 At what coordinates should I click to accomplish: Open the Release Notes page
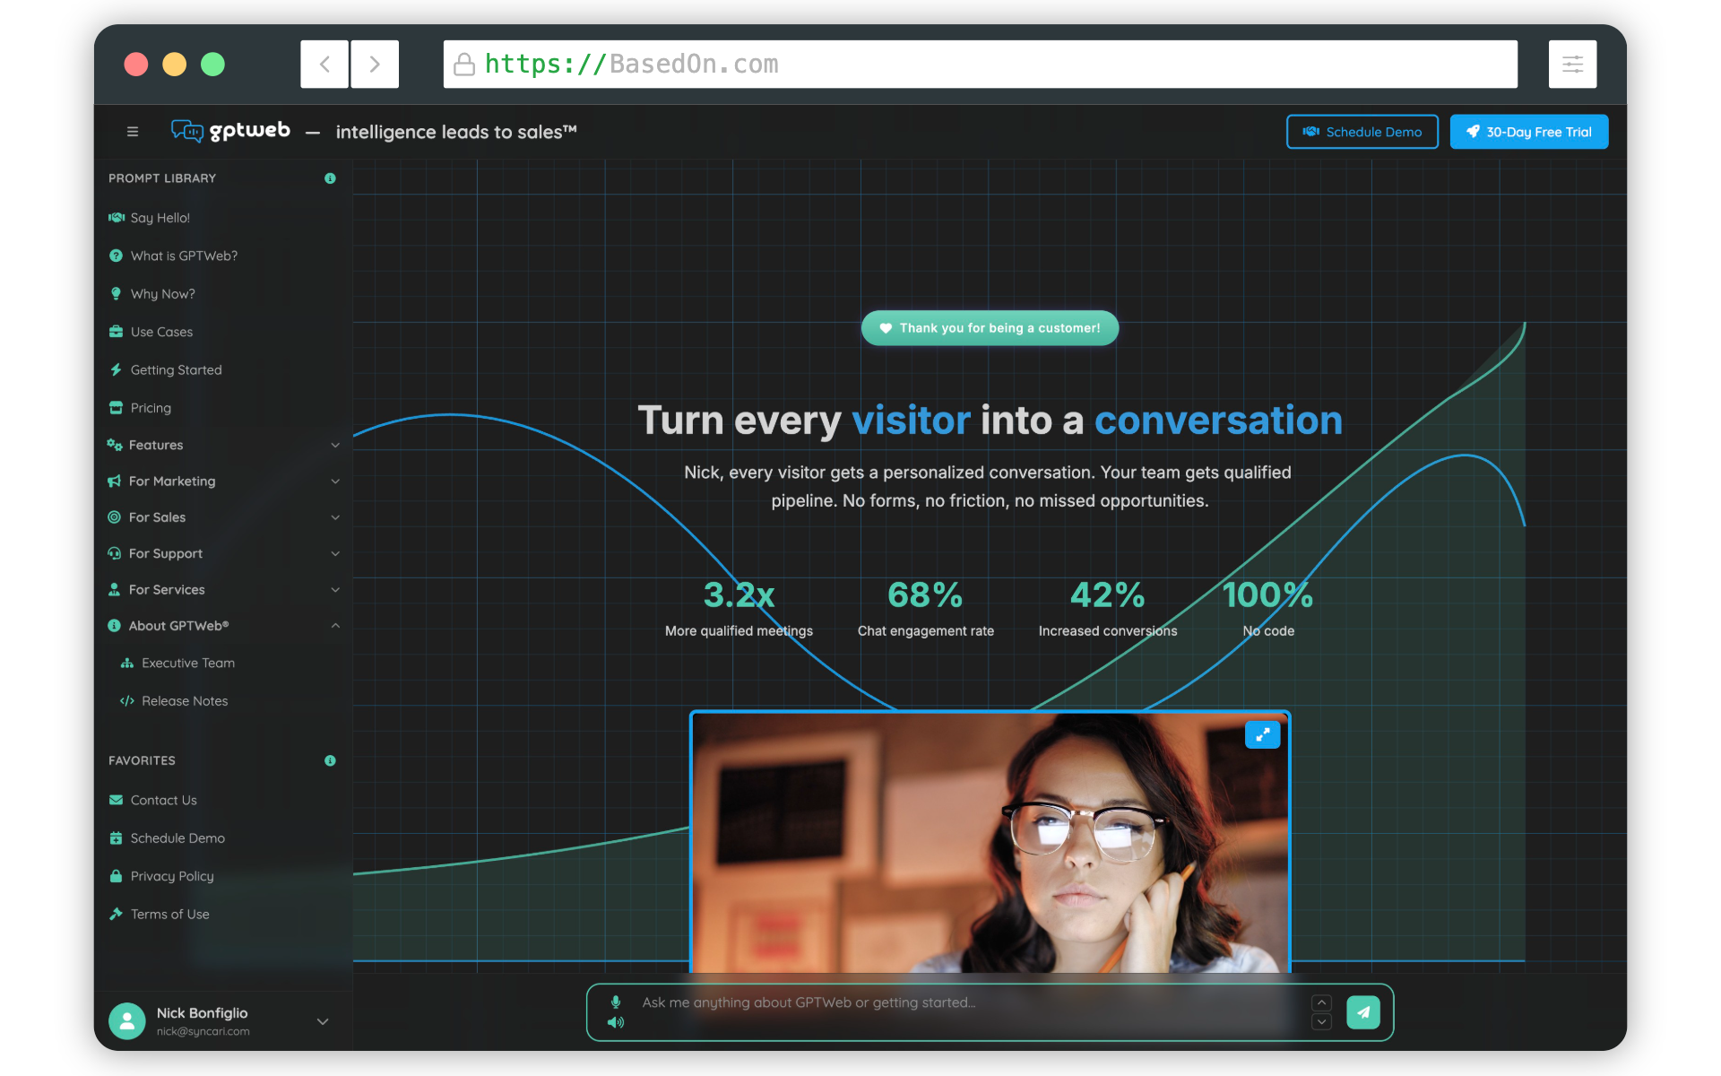tap(174, 701)
